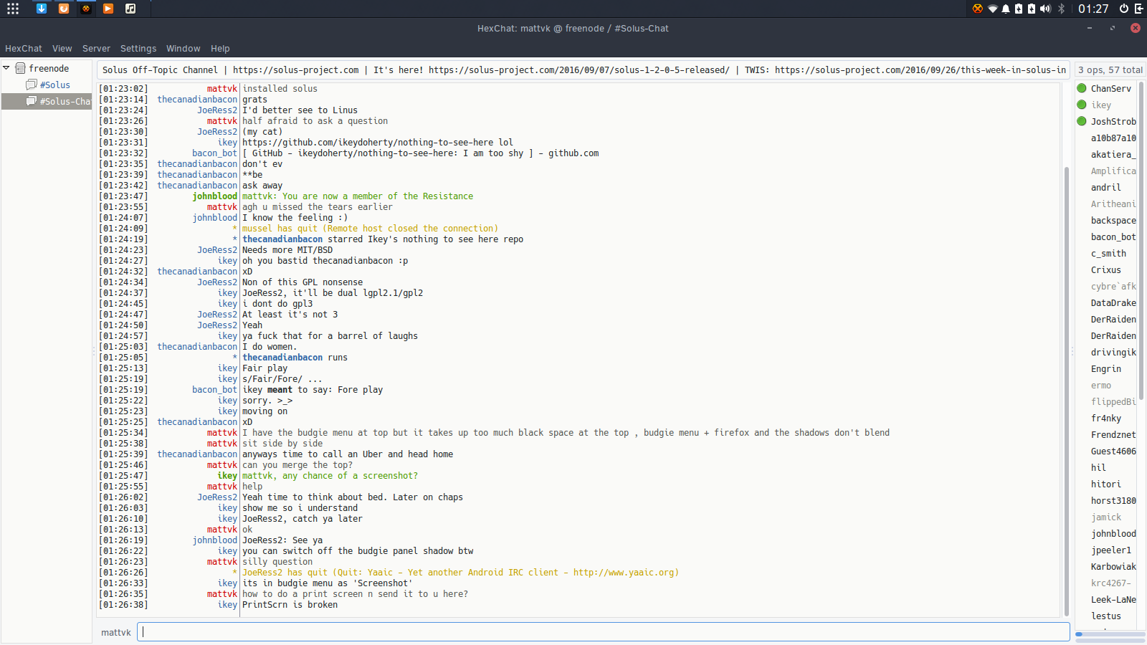This screenshot has height=645, width=1147.
Task: Open the Wi-Fi network indicator
Action: [x=993, y=9]
